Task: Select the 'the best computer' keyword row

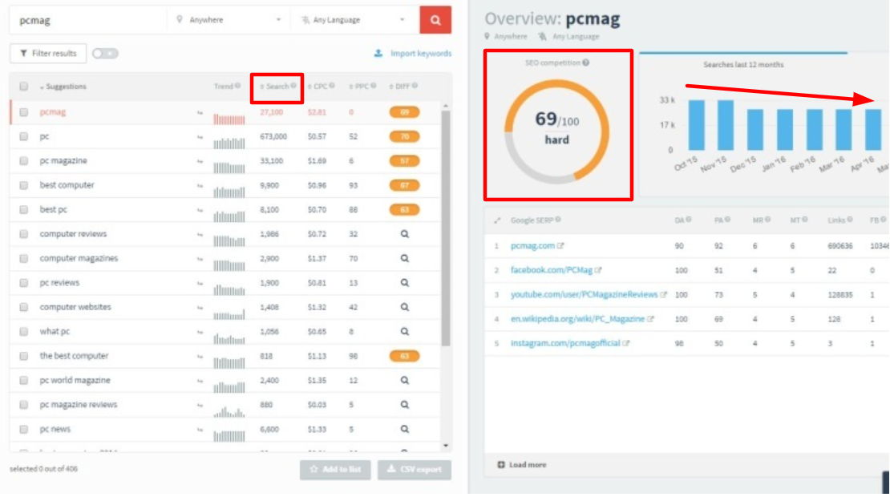Action: tap(225, 356)
